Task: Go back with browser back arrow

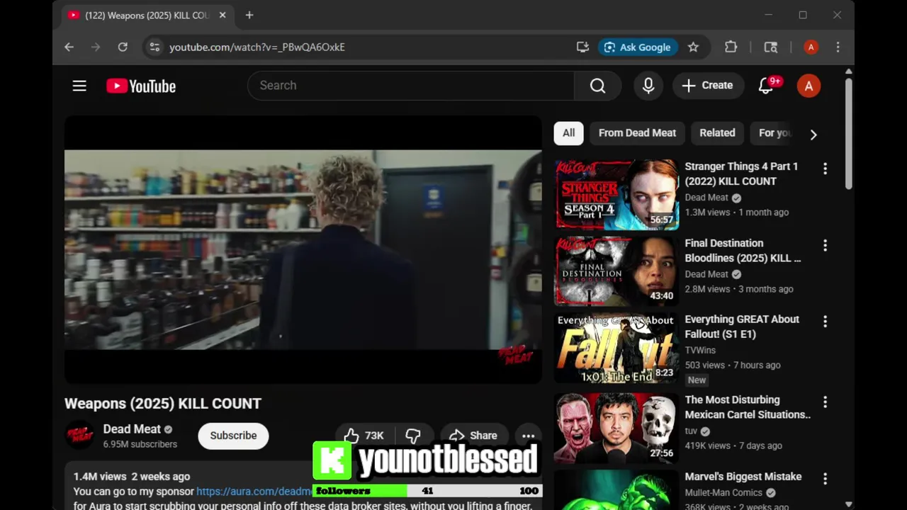Action: tap(69, 47)
